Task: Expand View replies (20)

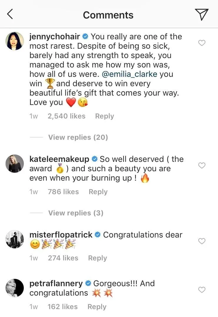Action: click(x=78, y=137)
